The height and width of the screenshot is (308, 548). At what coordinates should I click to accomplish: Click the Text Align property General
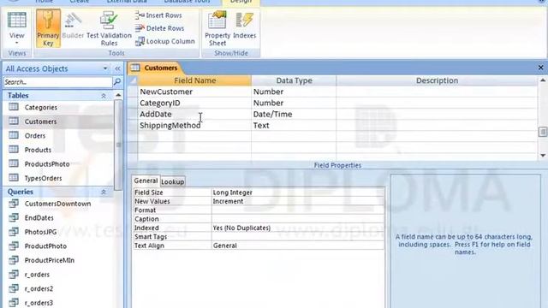pyautogui.click(x=298, y=246)
